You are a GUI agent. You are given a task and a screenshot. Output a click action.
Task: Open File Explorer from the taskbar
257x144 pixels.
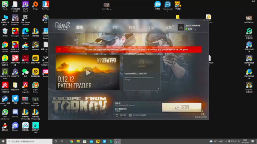(78, 141)
